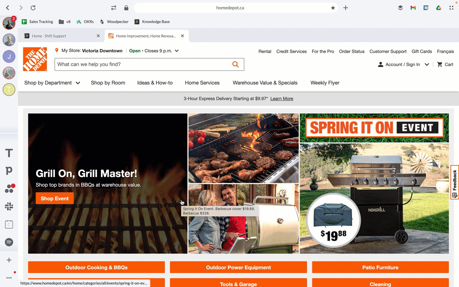Select the purple J profile in sidebar

[x=9, y=56]
